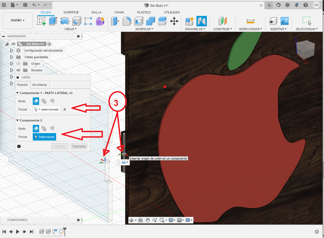Switch to the CHAPA tab
This screenshot has height=238, width=324.
tap(119, 12)
